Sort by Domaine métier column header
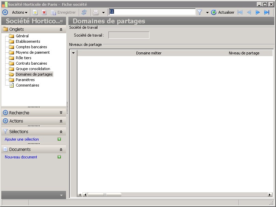 (x=148, y=53)
